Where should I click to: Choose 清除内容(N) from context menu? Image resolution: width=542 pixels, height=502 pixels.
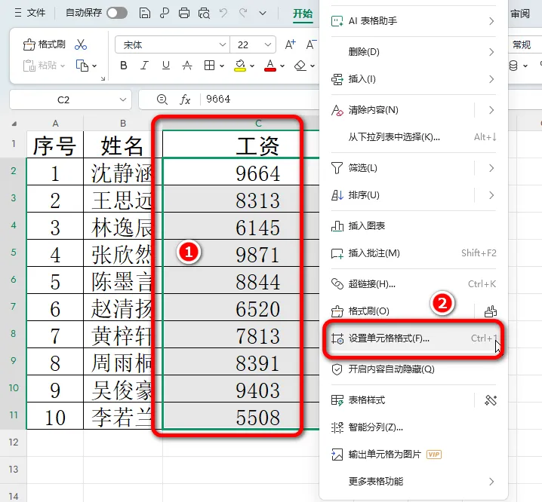coord(374,110)
